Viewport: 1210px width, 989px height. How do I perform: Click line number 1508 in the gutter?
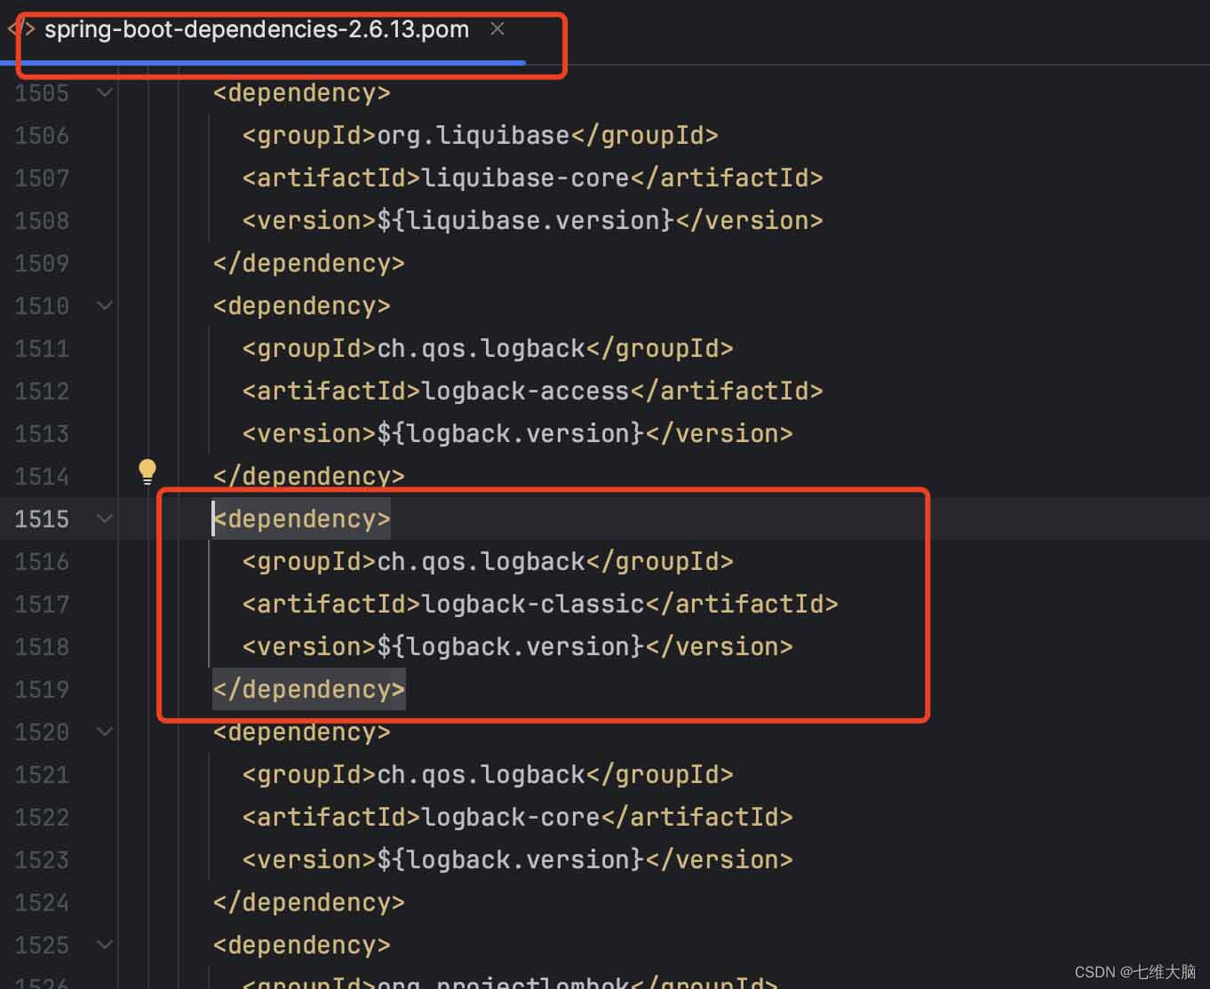(42, 221)
